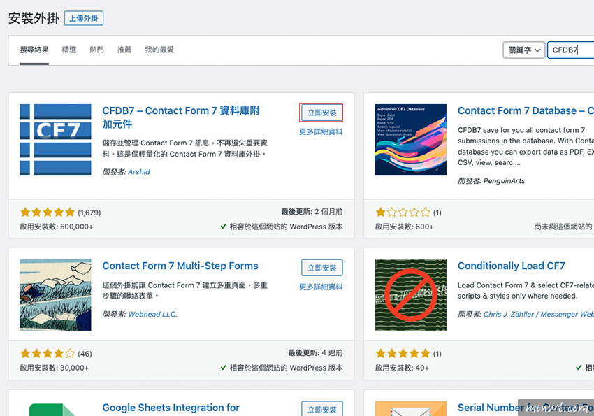The width and height of the screenshot is (594, 416).
Task: Click 啟用安裝數: 500,000+ text
Action: (57, 227)
